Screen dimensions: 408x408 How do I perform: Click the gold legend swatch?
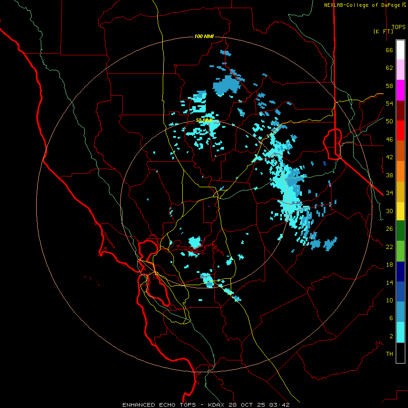click(x=400, y=192)
